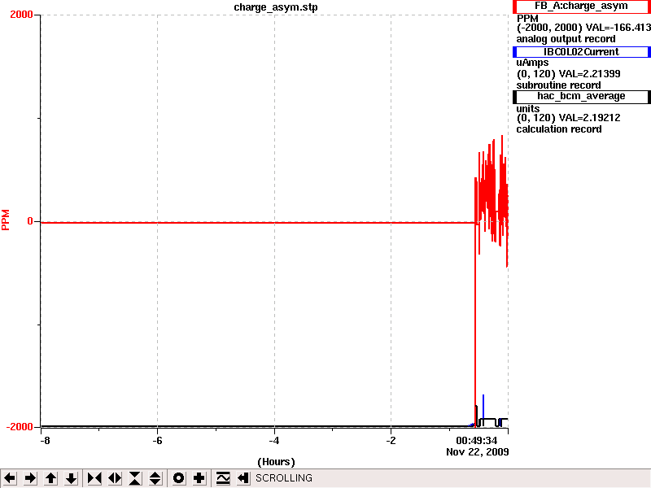Open the wave-line graph controls icon
The image size is (651, 488).
tap(223, 478)
